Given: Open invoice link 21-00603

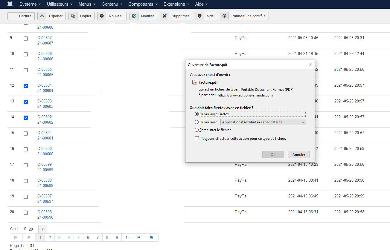Looking at the screenshot, I should [x=45, y=106].
